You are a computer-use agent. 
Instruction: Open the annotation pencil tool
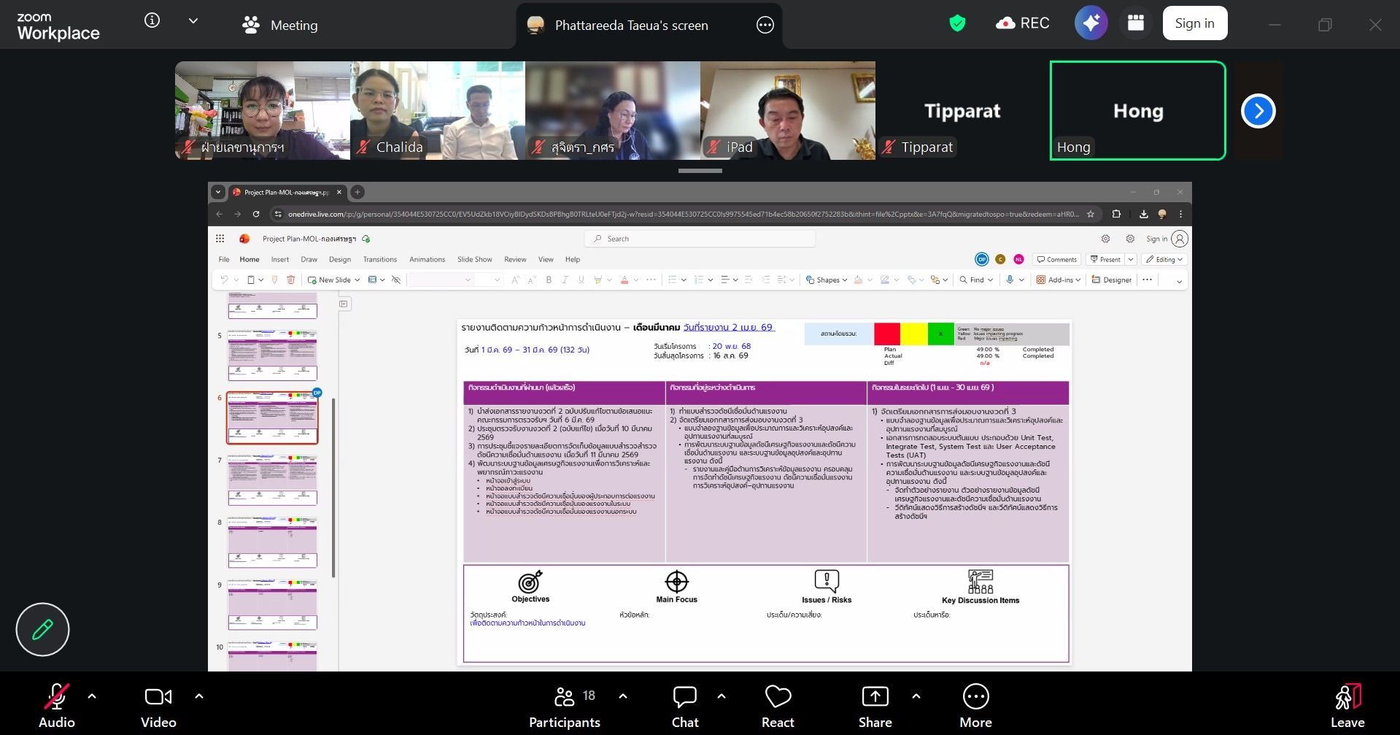42,629
